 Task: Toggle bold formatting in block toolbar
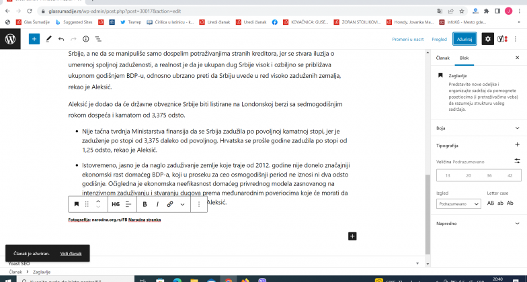tap(145, 203)
